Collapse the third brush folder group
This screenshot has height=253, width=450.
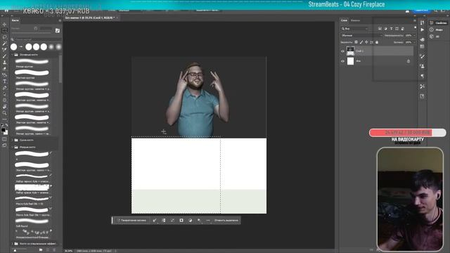coord(13,147)
